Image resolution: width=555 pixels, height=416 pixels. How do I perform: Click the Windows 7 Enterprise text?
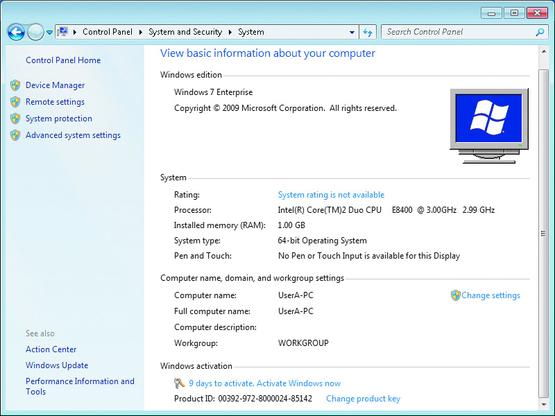[213, 92]
